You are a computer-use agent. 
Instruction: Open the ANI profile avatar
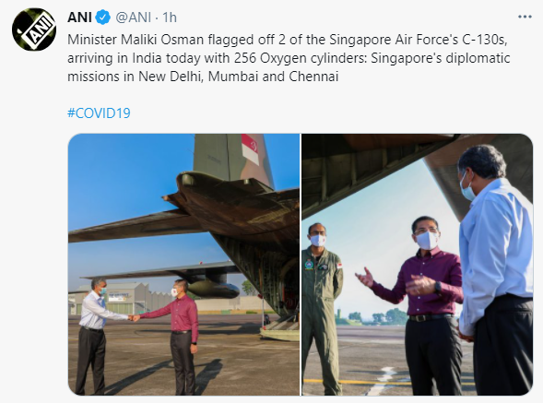[34, 30]
